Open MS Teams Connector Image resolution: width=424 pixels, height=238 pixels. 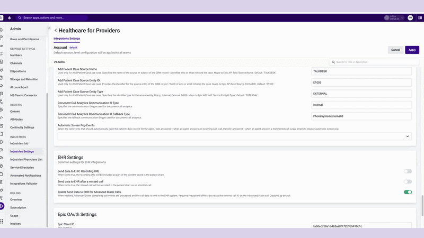point(24,95)
